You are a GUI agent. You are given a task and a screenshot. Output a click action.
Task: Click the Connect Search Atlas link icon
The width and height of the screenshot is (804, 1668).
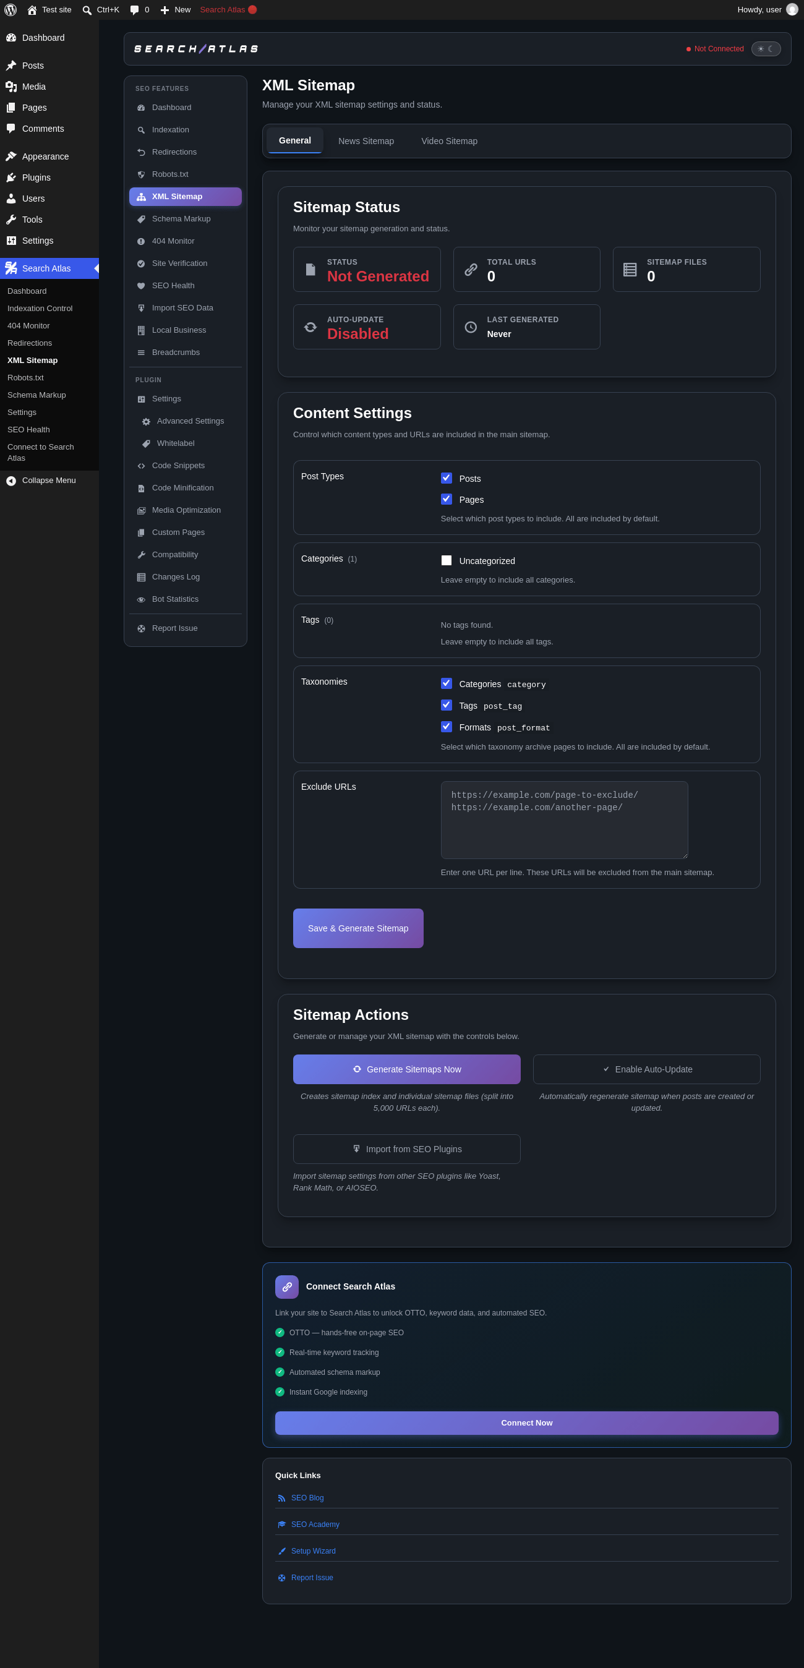[287, 1286]
